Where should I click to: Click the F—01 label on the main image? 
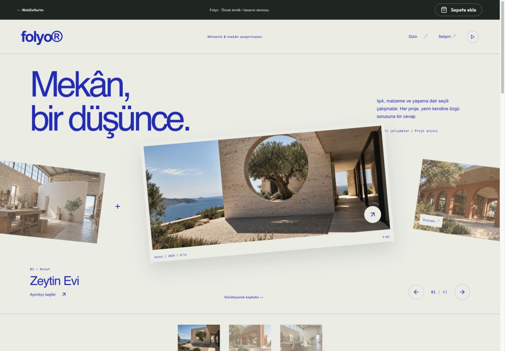[386, 237]
